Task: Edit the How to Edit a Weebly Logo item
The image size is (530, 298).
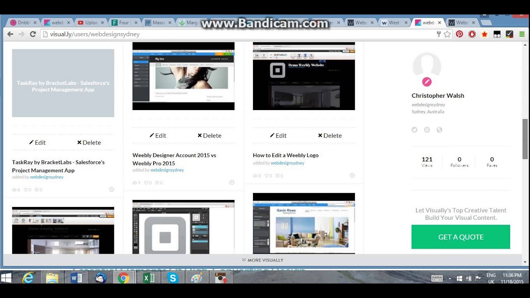Action: coord(278,135)
